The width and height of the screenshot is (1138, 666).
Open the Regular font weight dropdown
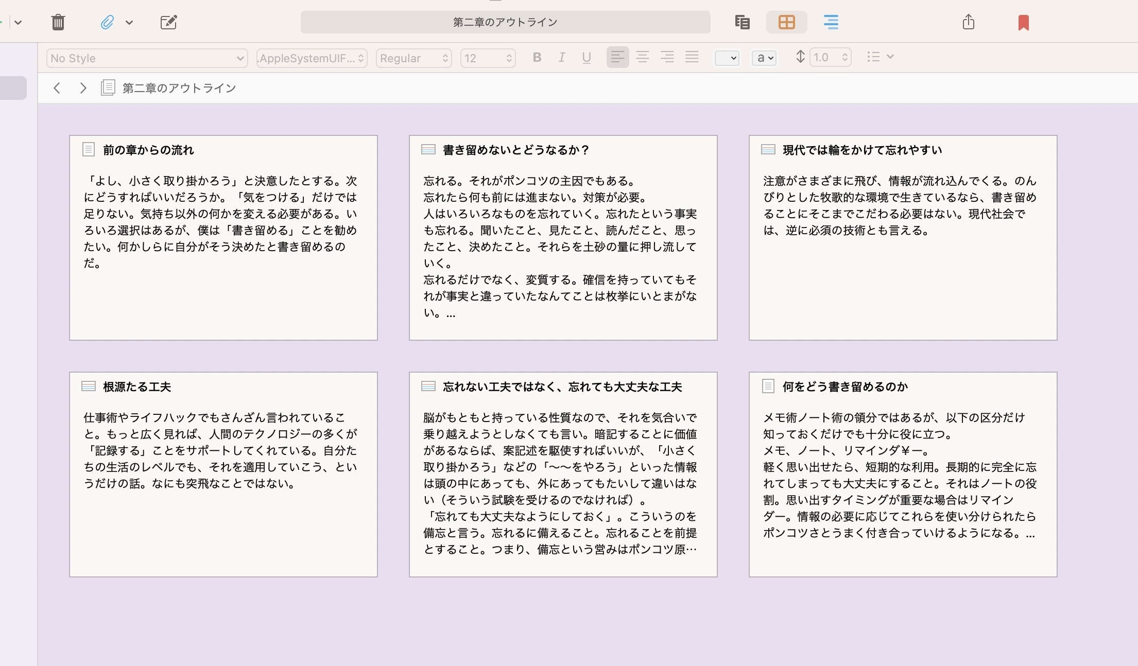[x=413, y=58]
